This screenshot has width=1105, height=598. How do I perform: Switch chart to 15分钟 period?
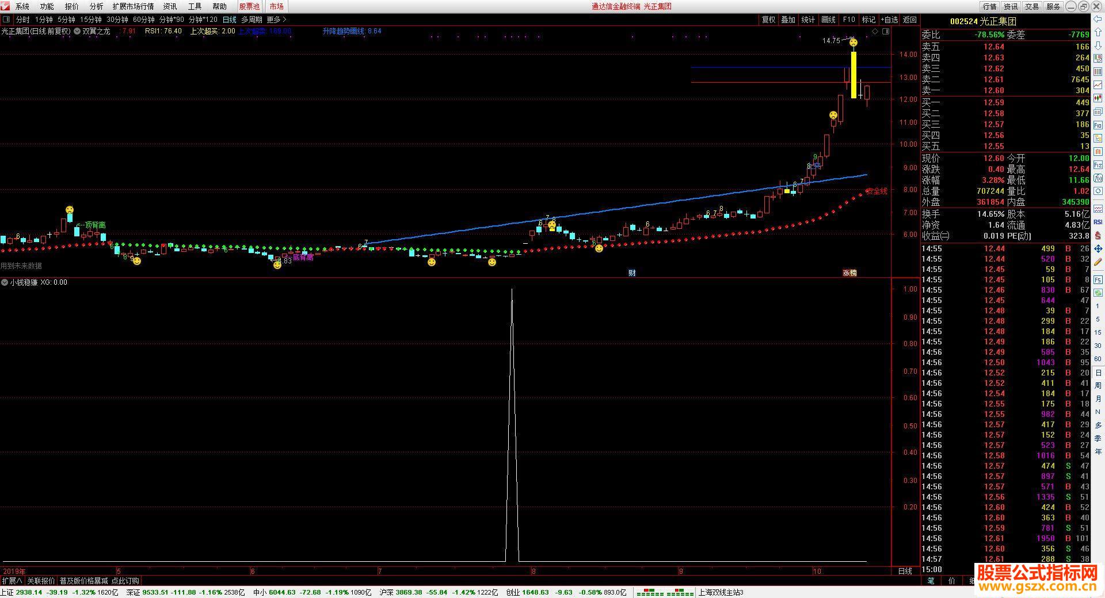pos(91,20)
